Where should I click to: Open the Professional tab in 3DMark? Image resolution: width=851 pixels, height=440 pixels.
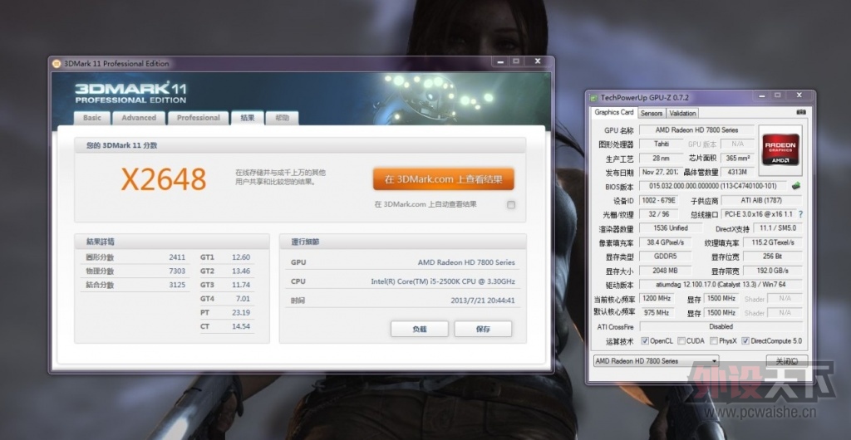[198, 118]
